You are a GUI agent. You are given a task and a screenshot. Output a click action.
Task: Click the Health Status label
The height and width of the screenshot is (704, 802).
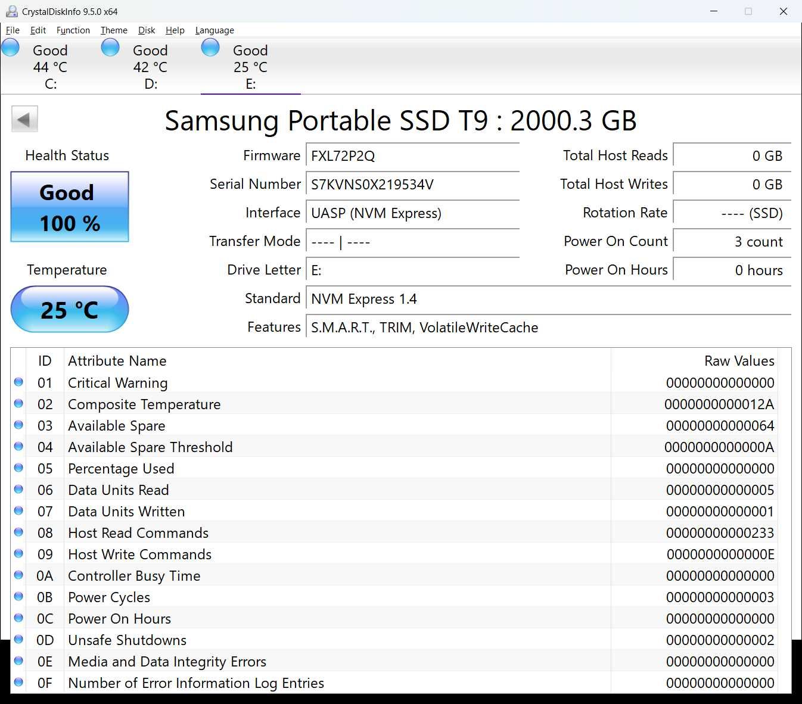67,155
